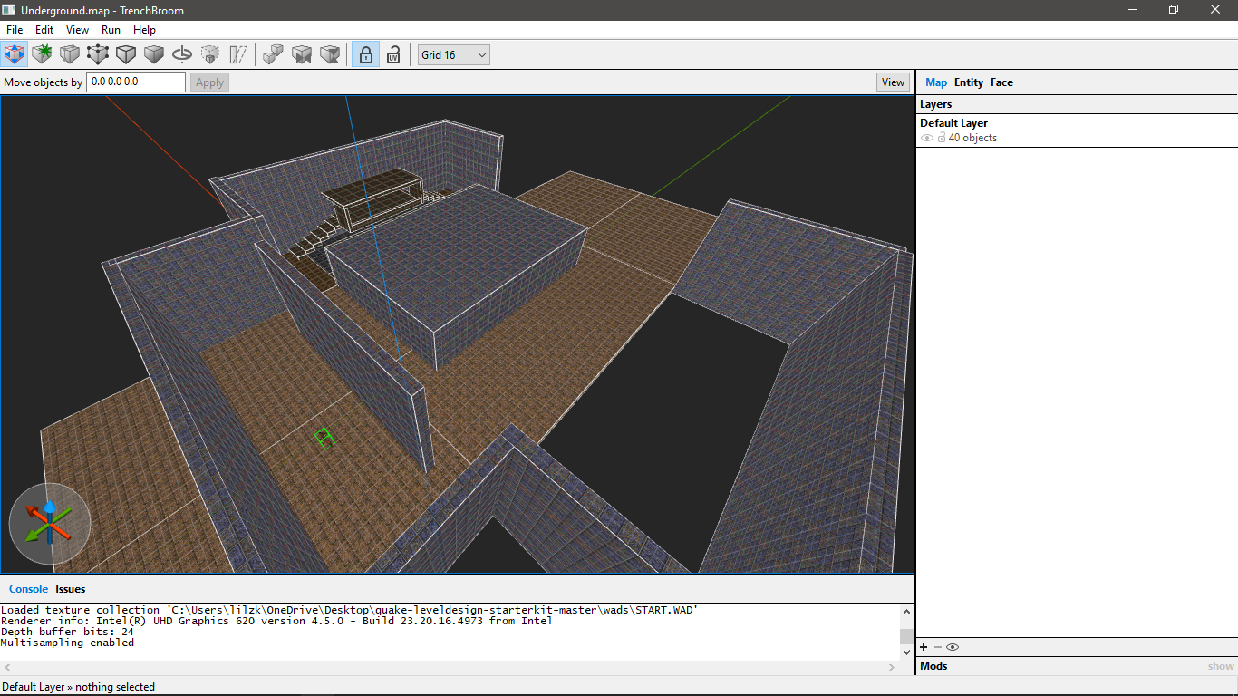
Task: Toggle the texture lock padlock
Action: pos(365,54)
